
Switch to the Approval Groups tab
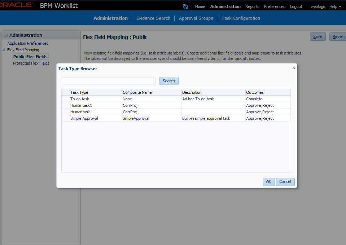[x=196, y=18]
